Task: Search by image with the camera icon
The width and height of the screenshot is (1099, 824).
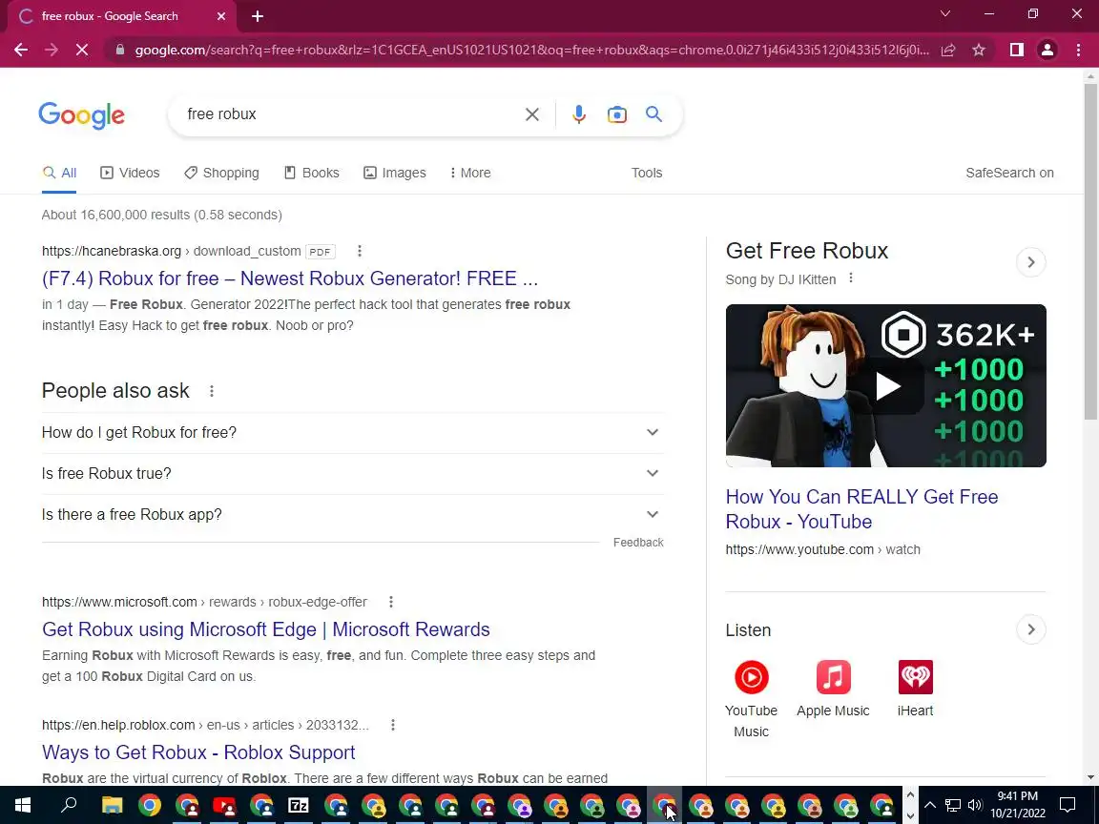Action: (617, 114)
